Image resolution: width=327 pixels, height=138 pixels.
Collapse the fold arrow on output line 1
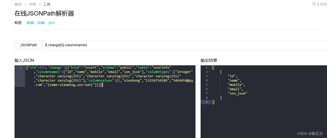coord(210,68)
